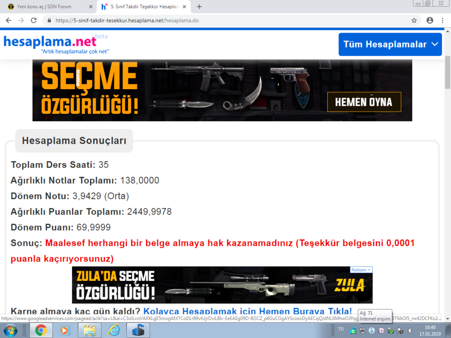Screen dimensions: 451x338
Task: Expand the Tüm Hesaplamalar dropdown
Action: click(x=390, y=44)
